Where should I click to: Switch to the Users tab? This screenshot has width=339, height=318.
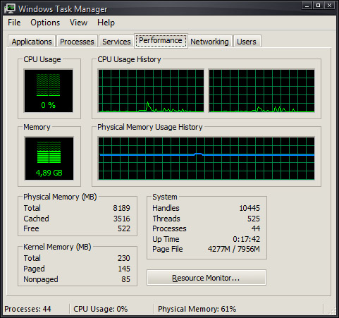[x=247, y=42]
